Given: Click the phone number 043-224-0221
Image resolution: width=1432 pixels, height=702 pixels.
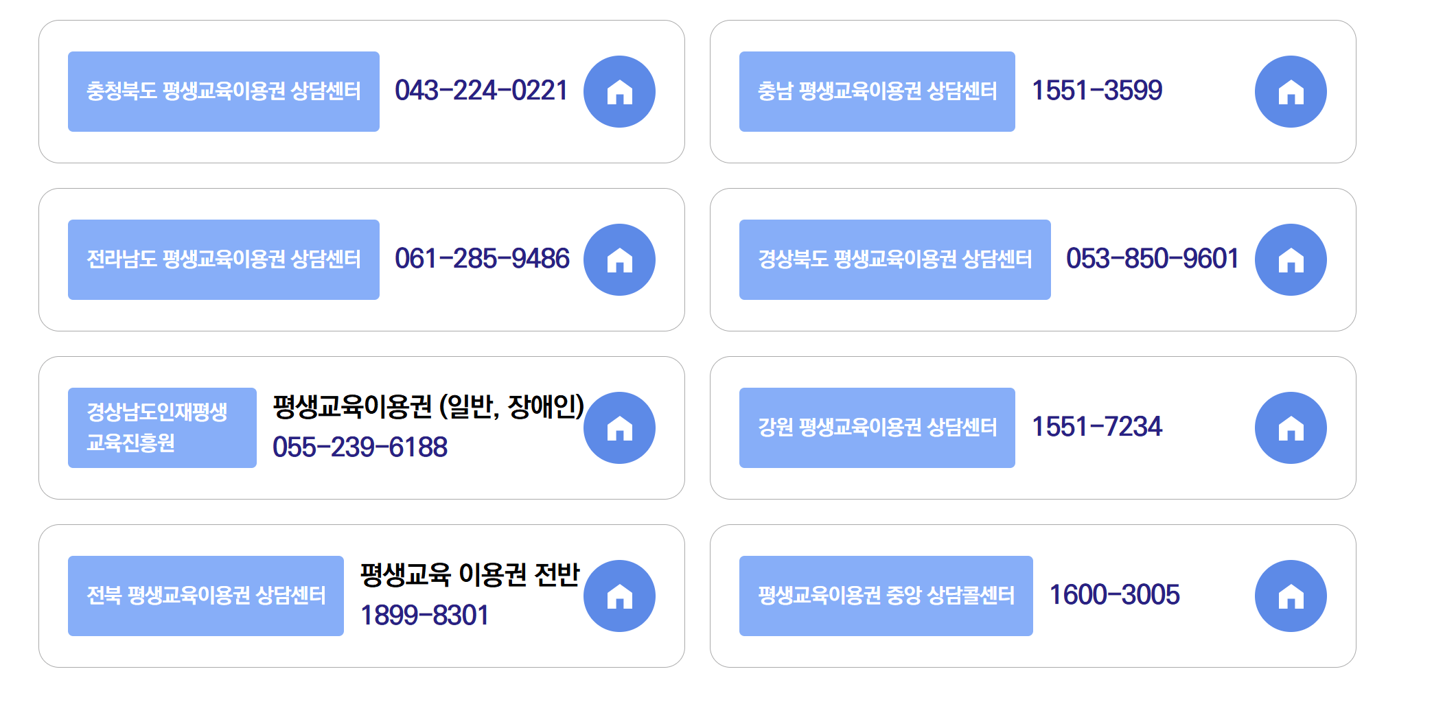Looking at the screenshot, I should [481, 91].
